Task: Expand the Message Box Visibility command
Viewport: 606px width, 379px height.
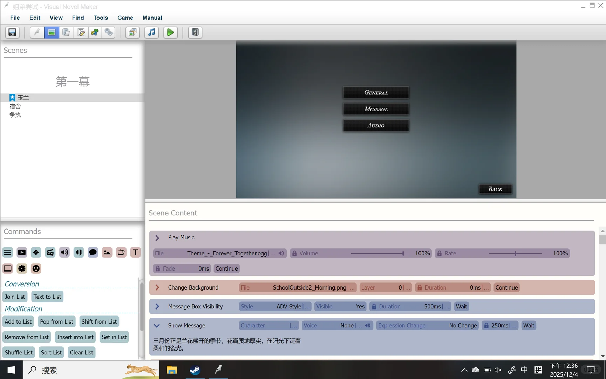Action: coord(157,306)
